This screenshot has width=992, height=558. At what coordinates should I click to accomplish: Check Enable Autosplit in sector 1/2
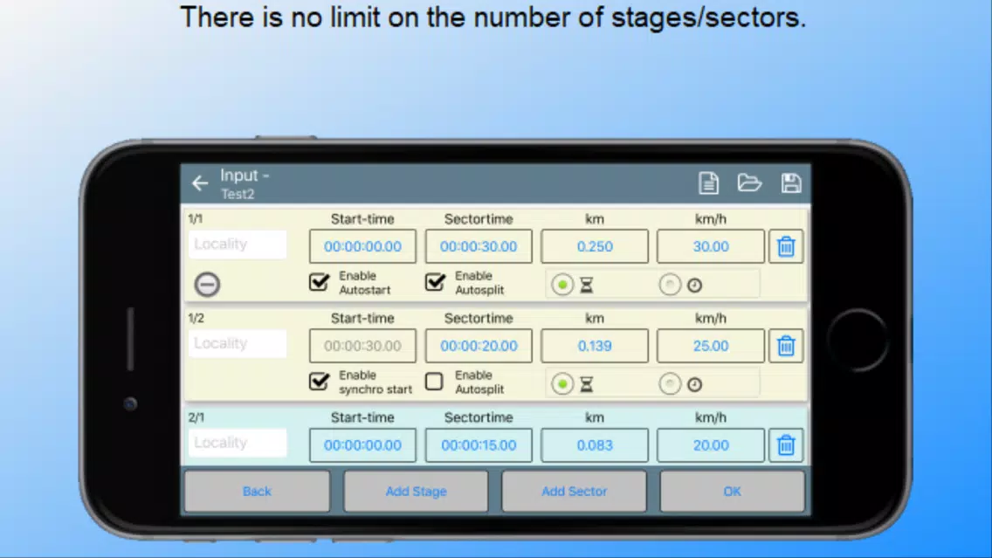(435, 382)
